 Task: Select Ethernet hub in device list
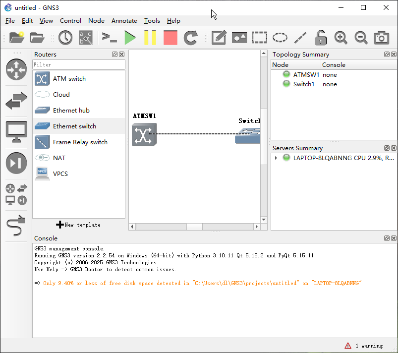point(79,111)
